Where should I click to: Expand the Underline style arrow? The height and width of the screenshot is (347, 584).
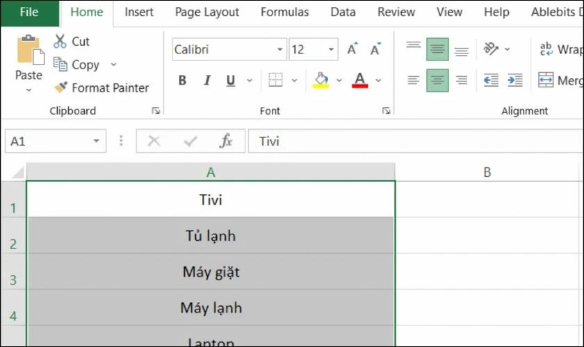click(250, 81)
